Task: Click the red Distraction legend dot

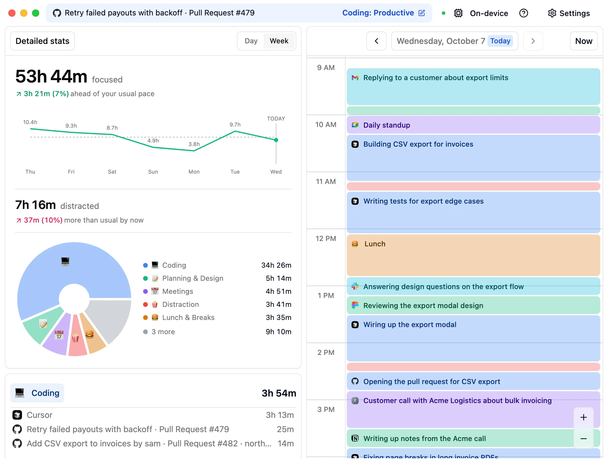Action: pos(145,305)
